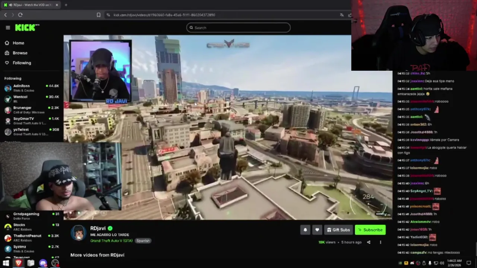The image size is (477, 268).
Task: Click the notification bell for RDjavi
Action: (305, 230)
